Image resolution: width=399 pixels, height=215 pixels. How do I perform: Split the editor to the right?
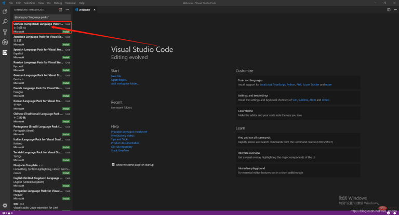(x=389, y=10)
